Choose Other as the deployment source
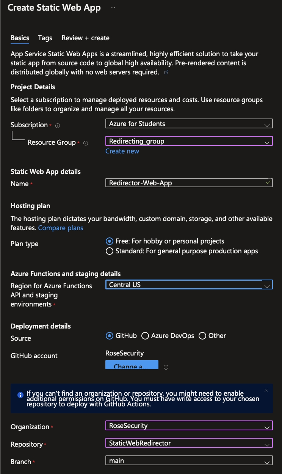282x474 pixels. coord(202,336)
